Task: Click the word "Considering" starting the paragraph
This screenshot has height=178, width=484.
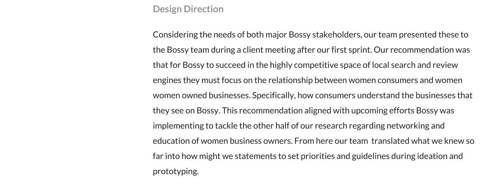Action: [175, 35]
